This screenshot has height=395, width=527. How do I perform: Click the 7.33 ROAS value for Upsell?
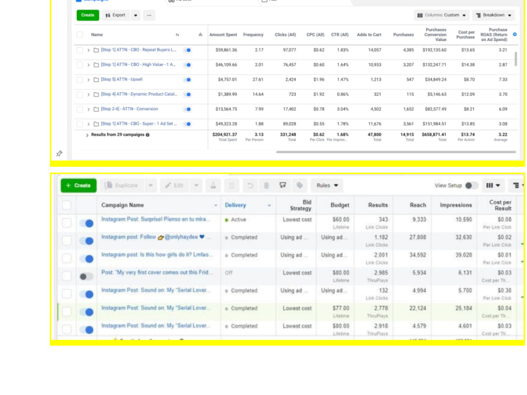click(x=503, y=80)
